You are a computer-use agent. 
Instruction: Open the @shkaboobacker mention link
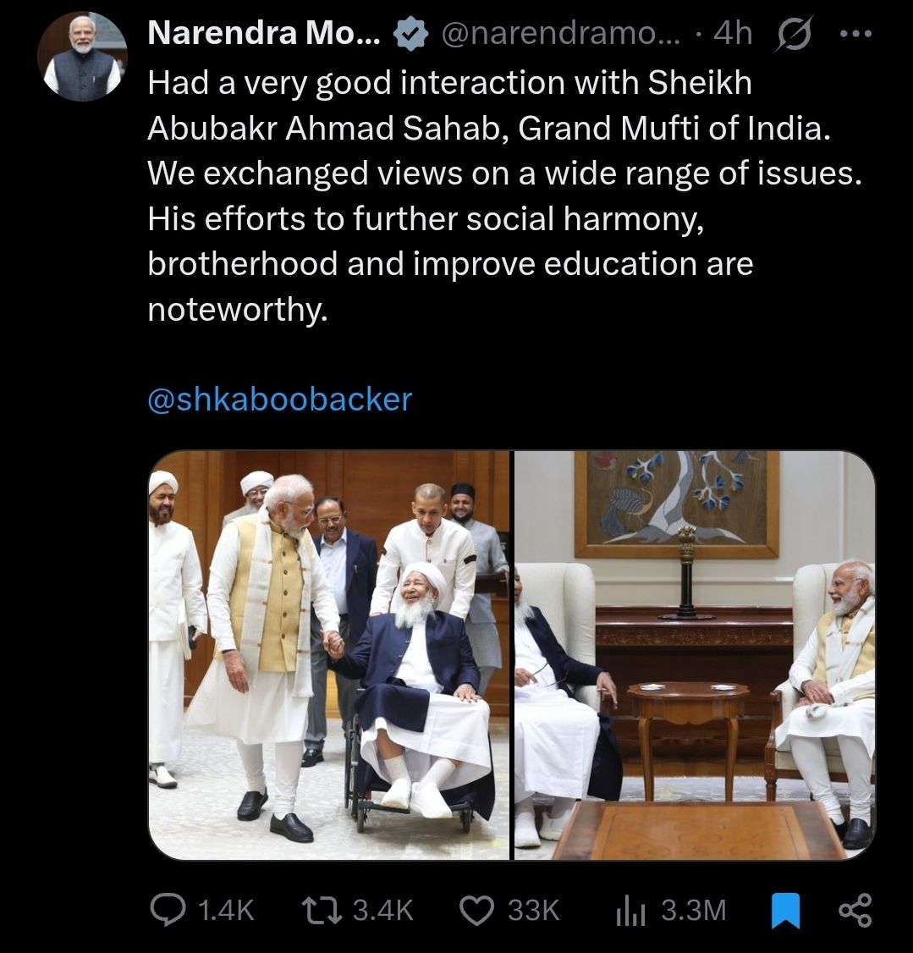tap(279, 399)
